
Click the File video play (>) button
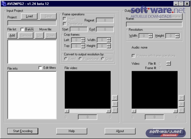[x=115, y=104]
